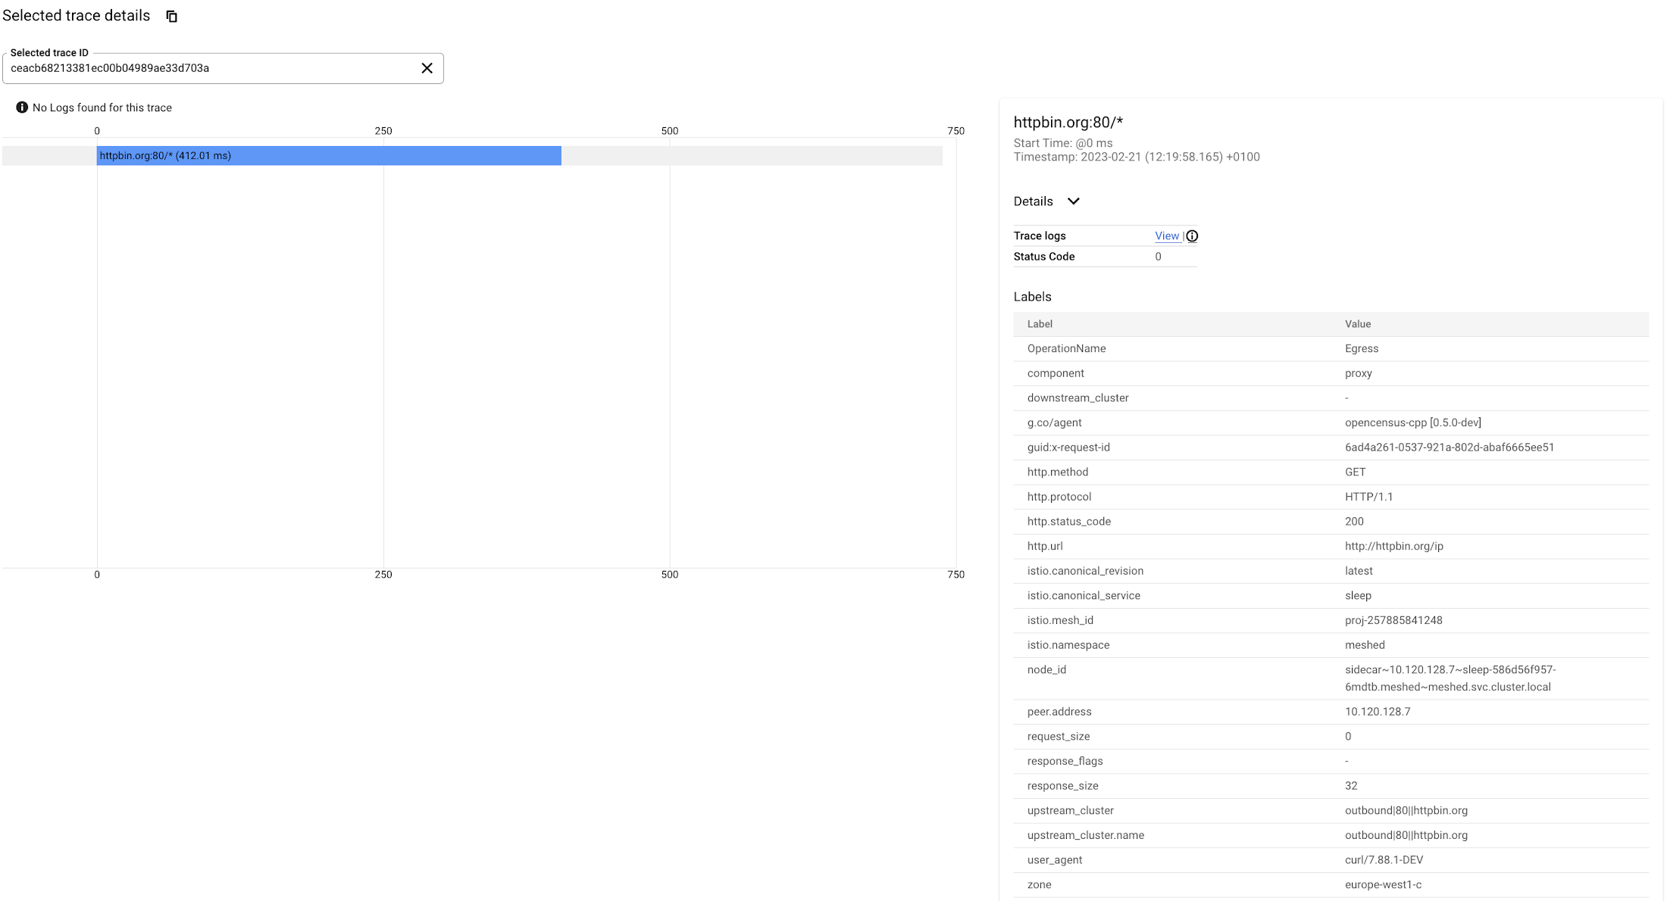The width and height of the screenshot is (1667, 901).
Task: Select the sleep service value
Action: point(1358,596)
